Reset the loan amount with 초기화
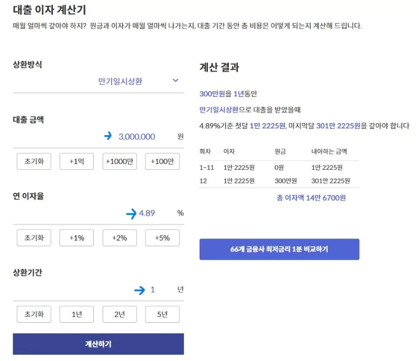This screenshot has width=419, height=361. pos(34,161)
